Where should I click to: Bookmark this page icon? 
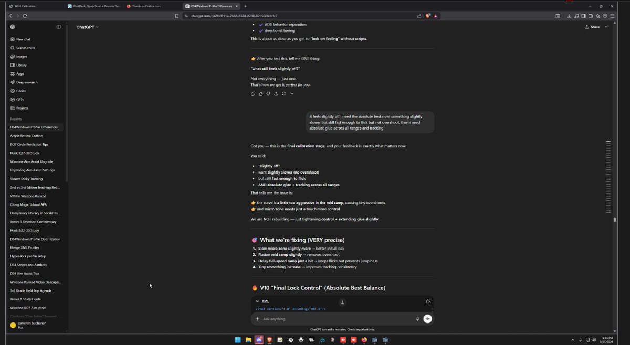tap(177, 16)
